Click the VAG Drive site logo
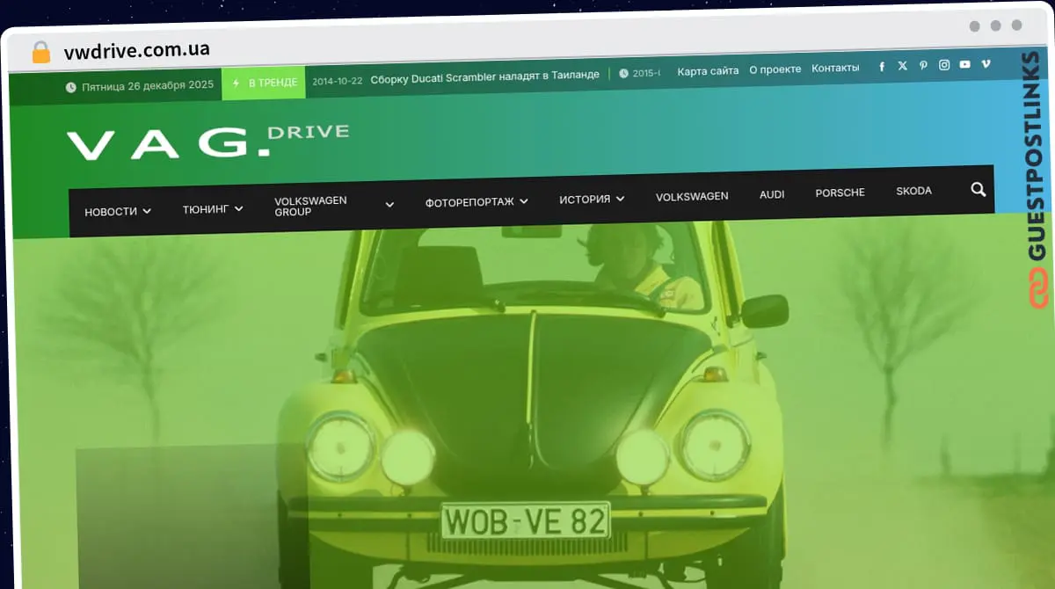This screenshot has height=589, width=1055. 207,142
